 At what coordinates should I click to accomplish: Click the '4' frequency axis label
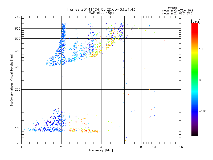point(101,147)
